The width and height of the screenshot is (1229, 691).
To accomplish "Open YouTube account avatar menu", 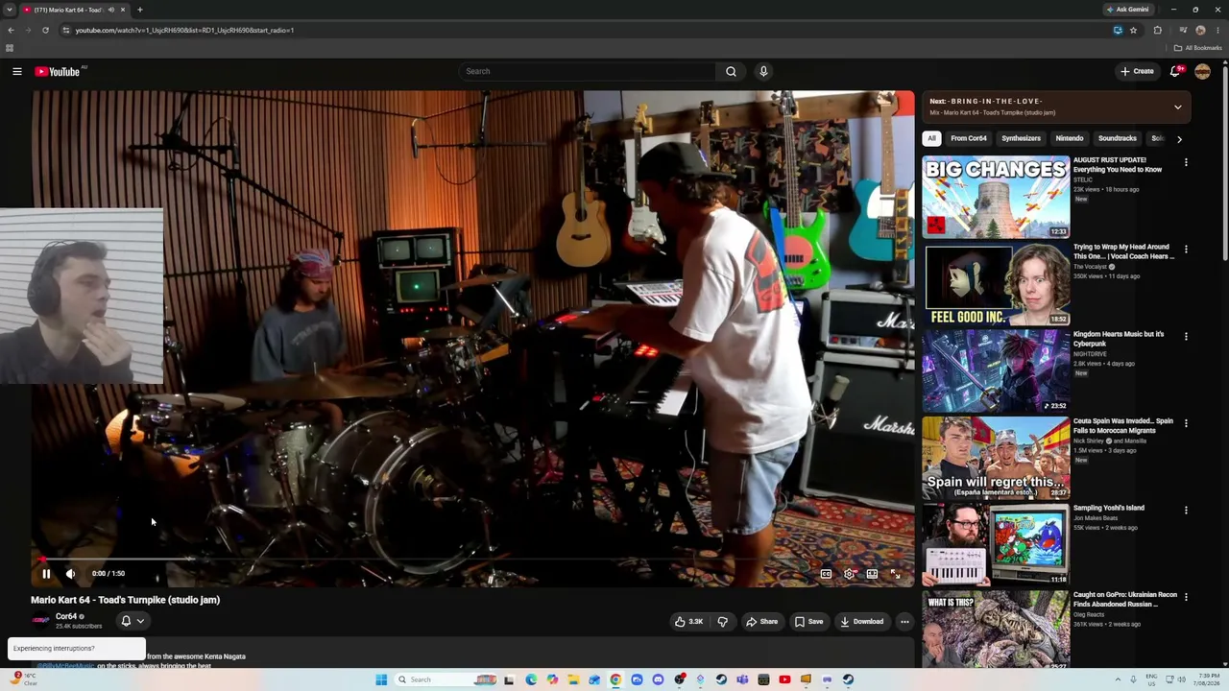I will pos(1202,71).
